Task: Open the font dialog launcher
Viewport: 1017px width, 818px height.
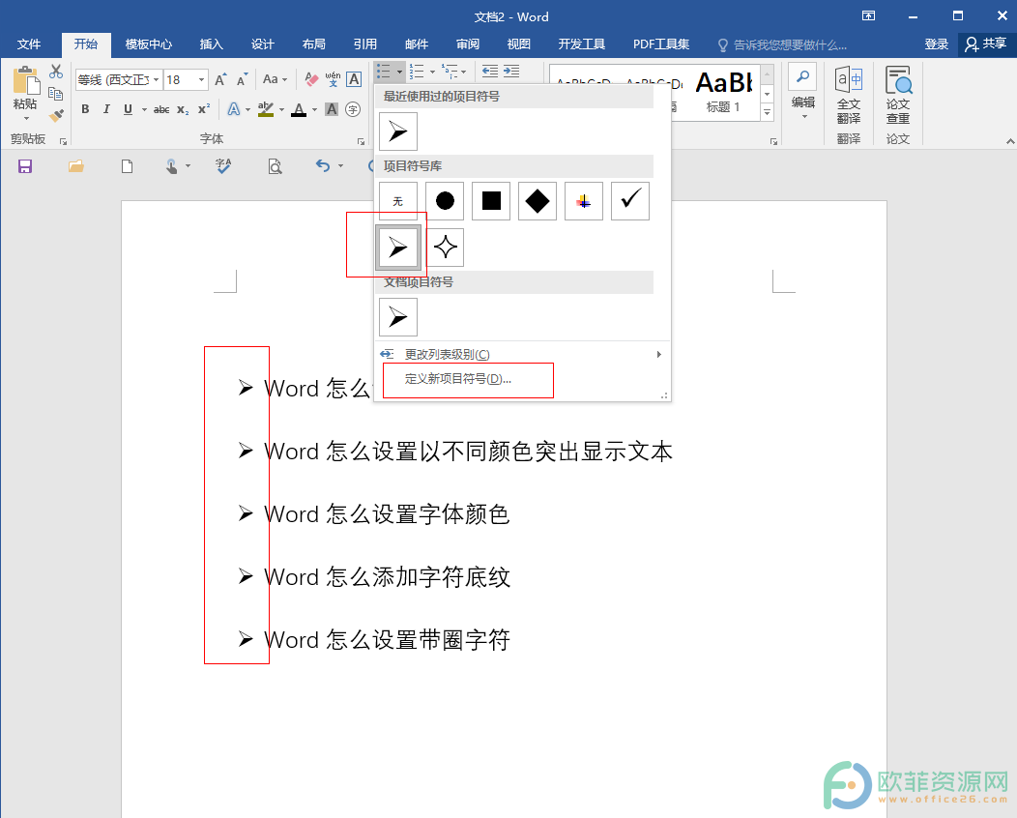Action: coord(361,141)
